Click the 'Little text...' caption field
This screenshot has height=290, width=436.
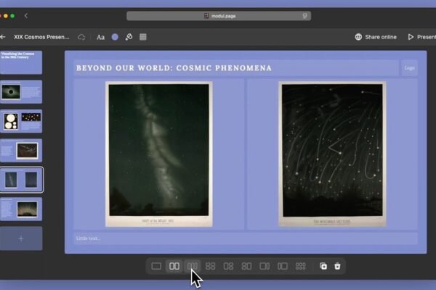tap(245, 239)
